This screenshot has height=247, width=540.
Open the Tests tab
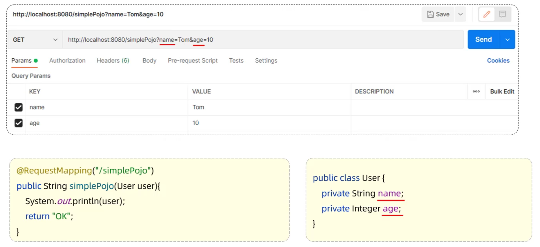click(236, 61)
